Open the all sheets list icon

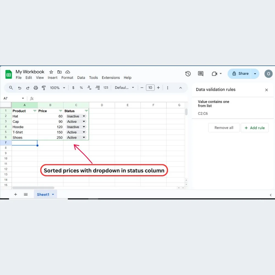26,194
